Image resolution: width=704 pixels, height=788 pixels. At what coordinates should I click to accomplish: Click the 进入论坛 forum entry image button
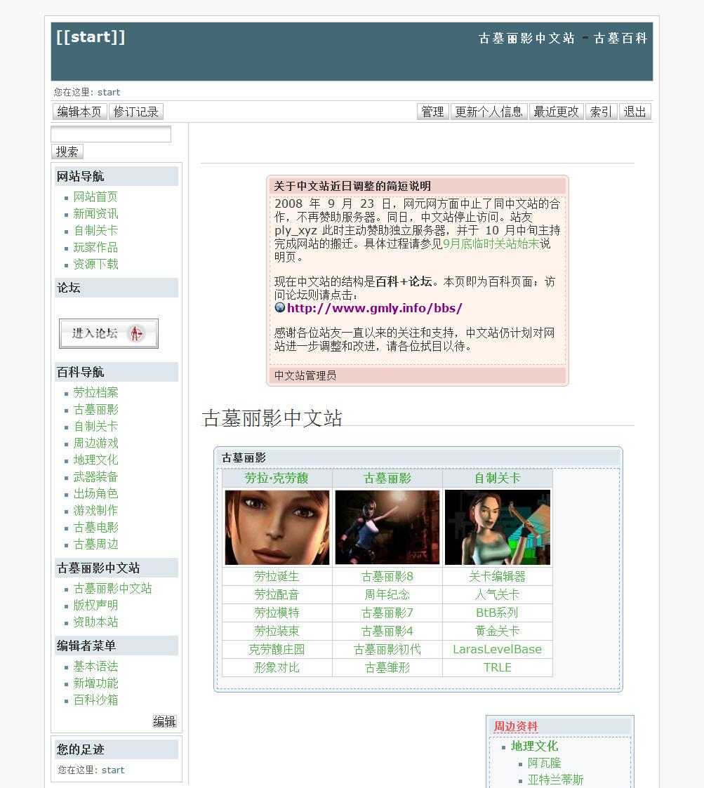tap(109, 333)
